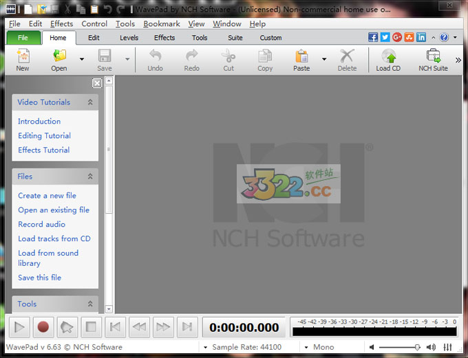Click the volume slider in status bar
This screenshot has height=358, width=468.
[399, 348]
